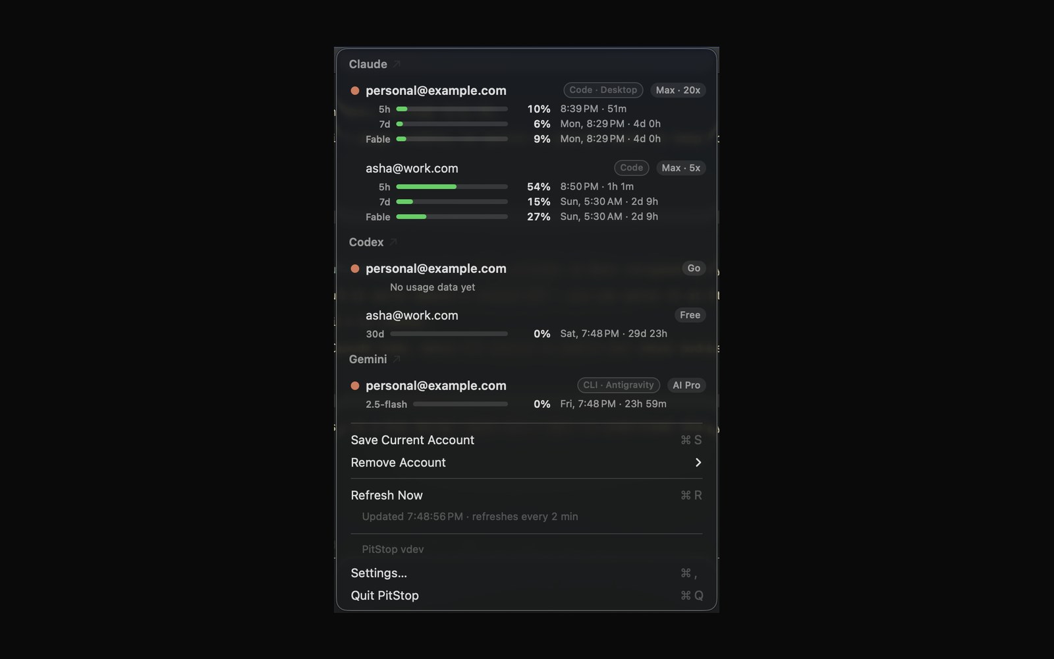
Task: Click the 27% Fable usage bar
Action: click(x=452, y=216)
